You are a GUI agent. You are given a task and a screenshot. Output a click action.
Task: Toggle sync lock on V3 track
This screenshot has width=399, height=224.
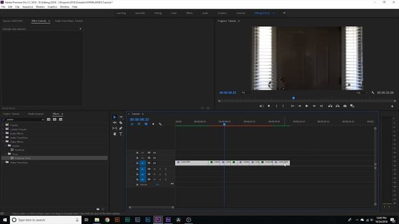pyautogui.click(x=149, y=152)
